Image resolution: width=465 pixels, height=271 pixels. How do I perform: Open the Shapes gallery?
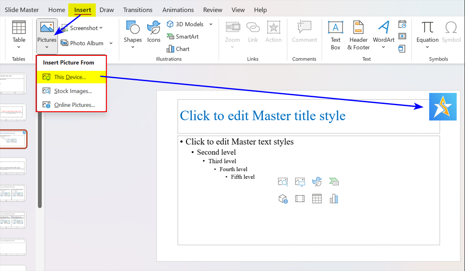pos(133,33)
